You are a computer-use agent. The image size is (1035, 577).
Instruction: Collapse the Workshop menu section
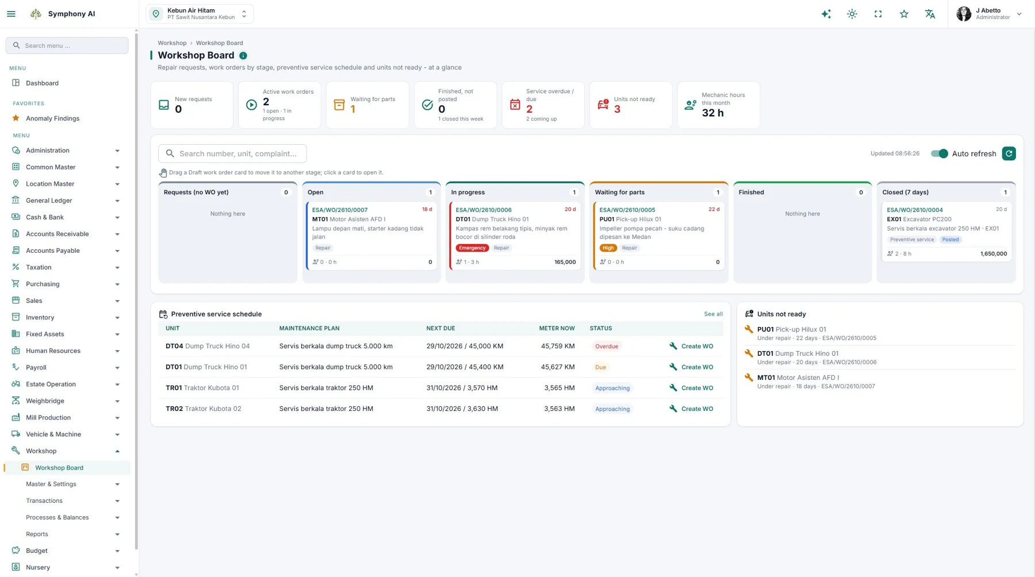pyautogui.click(x=66, y=451)
